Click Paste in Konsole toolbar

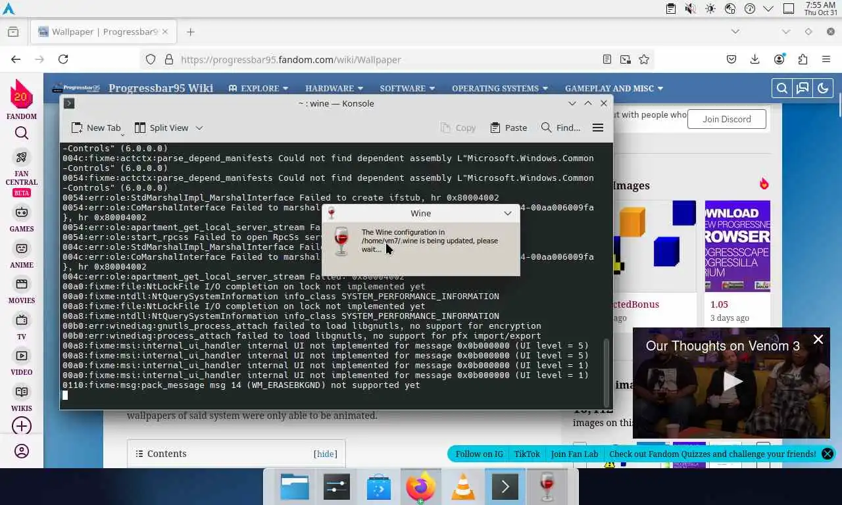(x=508, y=128)
